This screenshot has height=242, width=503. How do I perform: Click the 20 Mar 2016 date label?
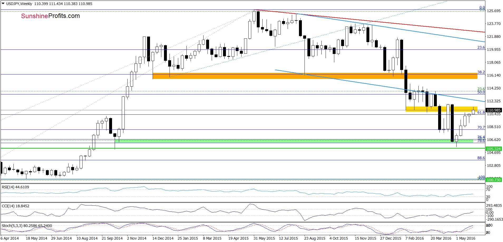(441, 238)
